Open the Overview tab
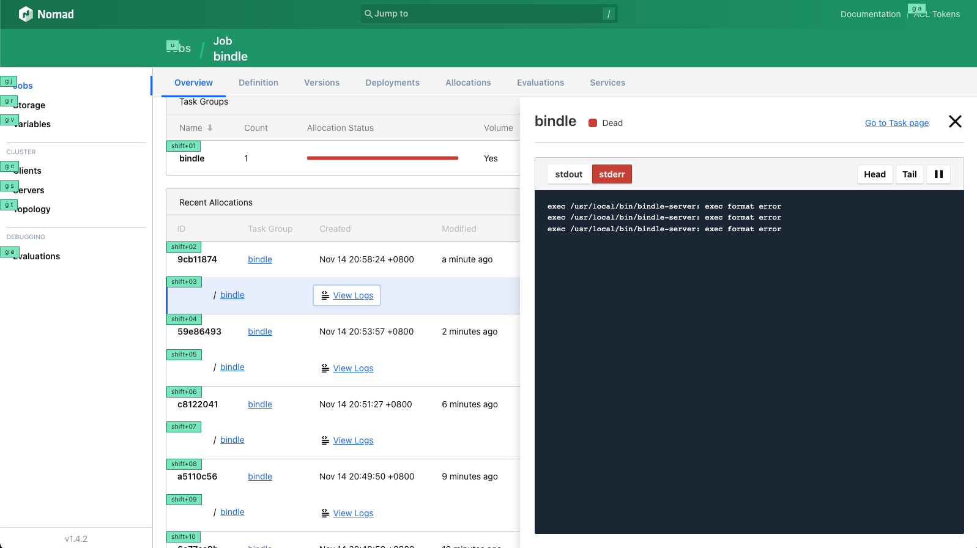The height and width of the screenshot is (548, 977). 193,83
